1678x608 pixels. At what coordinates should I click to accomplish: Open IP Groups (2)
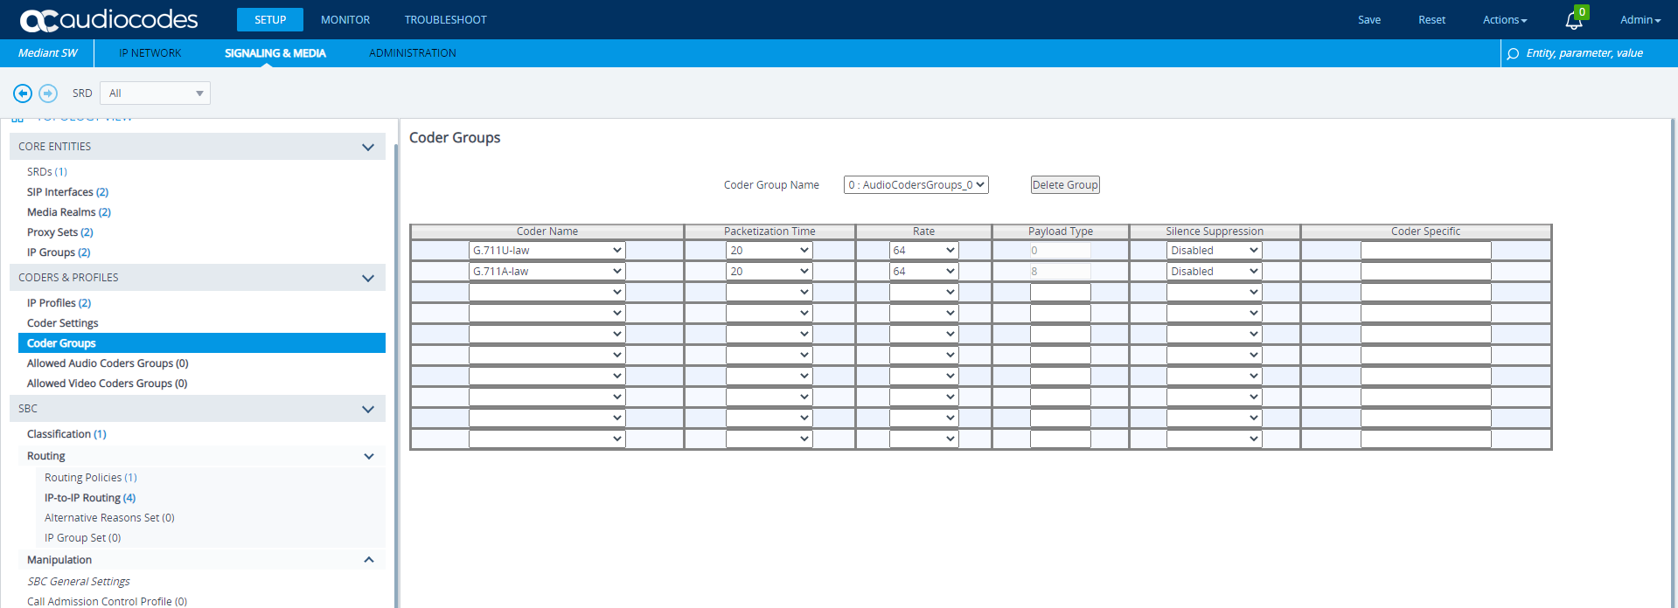(59, 252)
